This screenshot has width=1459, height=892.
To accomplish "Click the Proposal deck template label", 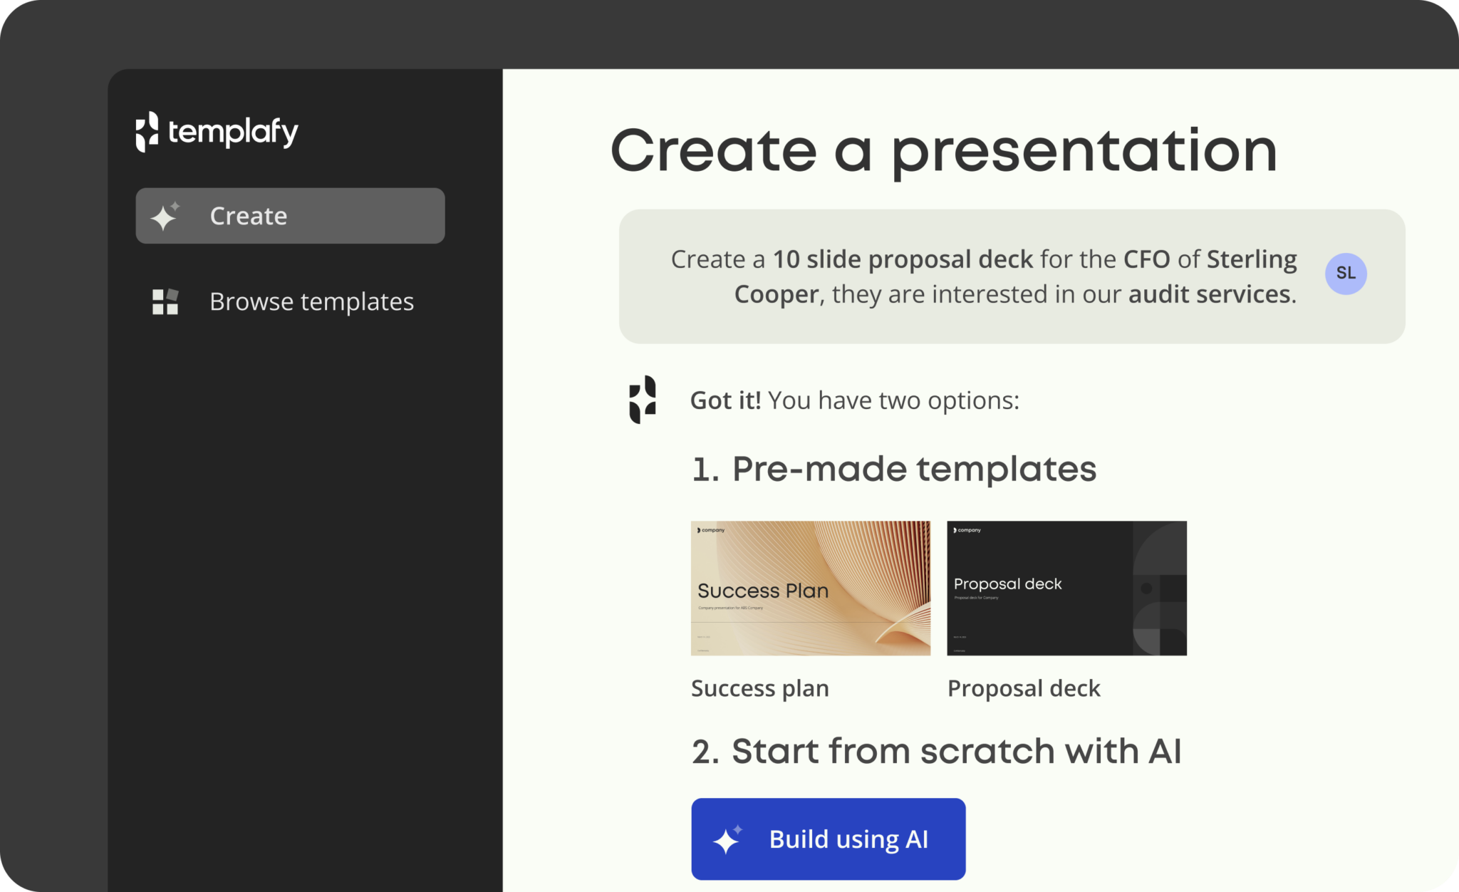I will (x=1023, y=688).
